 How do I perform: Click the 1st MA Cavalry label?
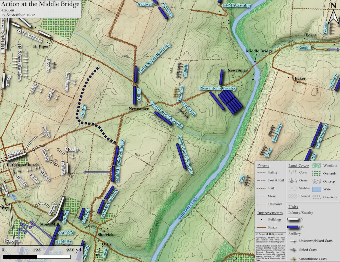236,5
